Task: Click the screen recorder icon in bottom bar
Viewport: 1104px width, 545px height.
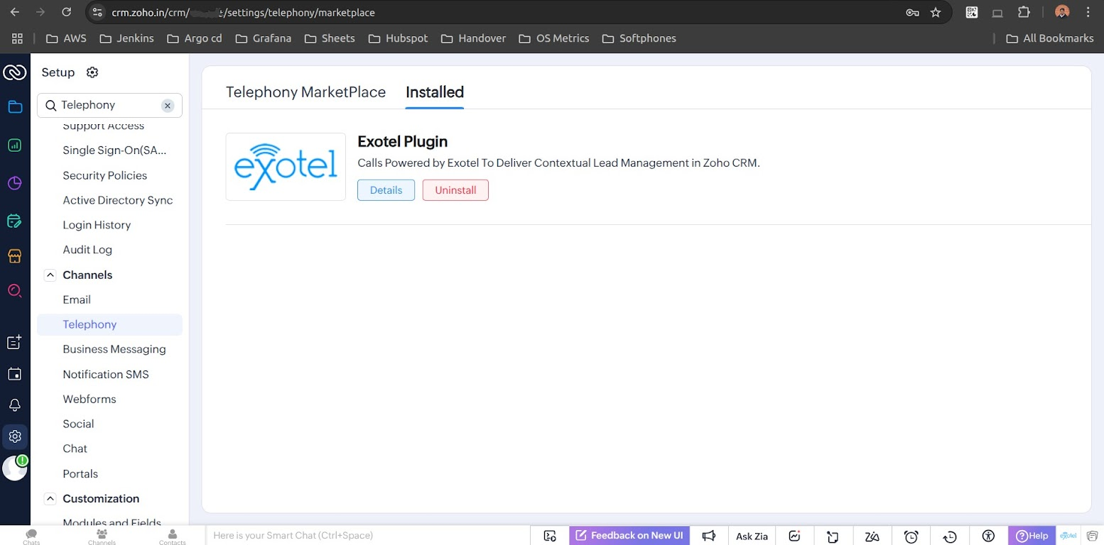Action: (550, 536)
